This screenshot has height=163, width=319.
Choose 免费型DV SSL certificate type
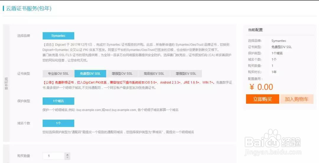[x=90, y=74]
